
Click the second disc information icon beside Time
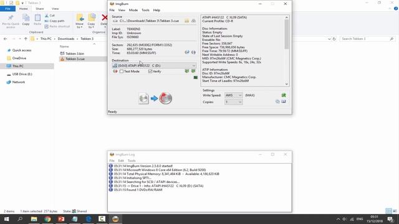(193, 52)
